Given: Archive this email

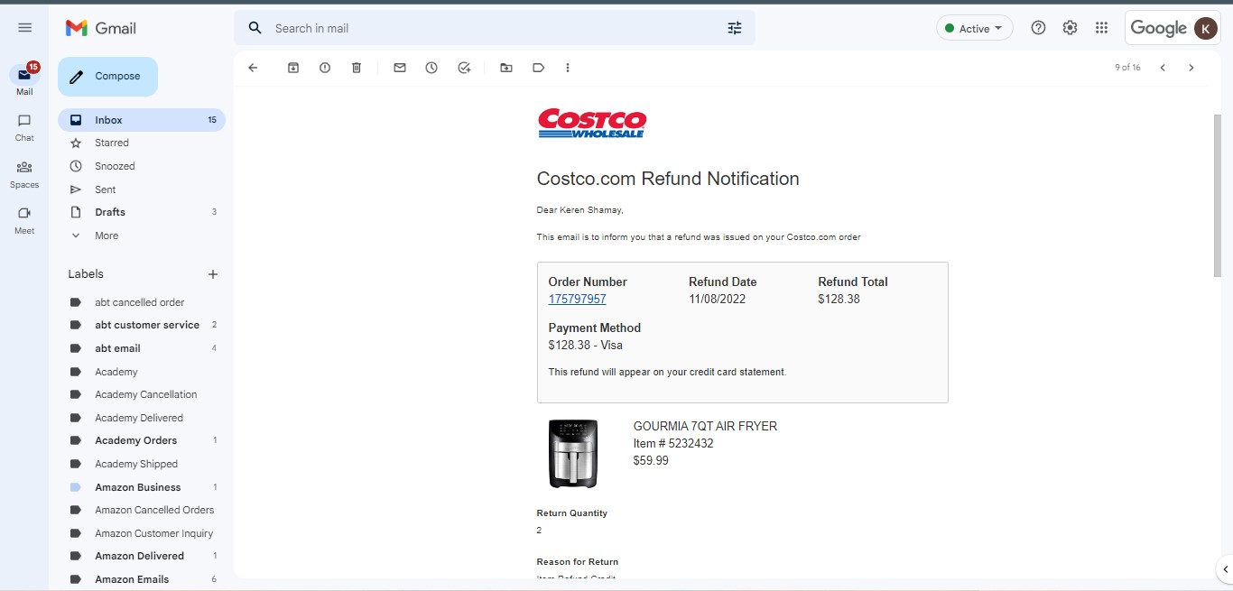Looking at the screenshot, I should point(293,68).
